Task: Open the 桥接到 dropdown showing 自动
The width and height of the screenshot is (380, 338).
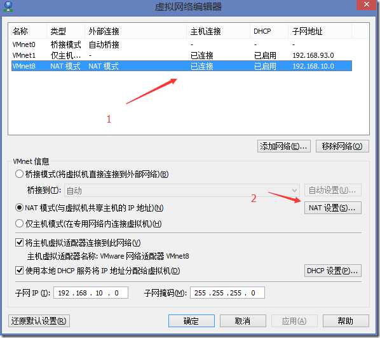Action: [x=182, y=191]
